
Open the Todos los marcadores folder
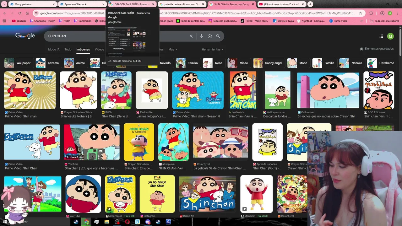(x=384, y=21)
